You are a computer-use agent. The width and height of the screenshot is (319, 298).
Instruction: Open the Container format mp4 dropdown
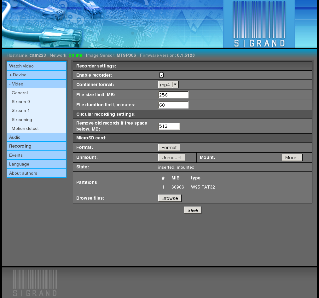point(168,85)
